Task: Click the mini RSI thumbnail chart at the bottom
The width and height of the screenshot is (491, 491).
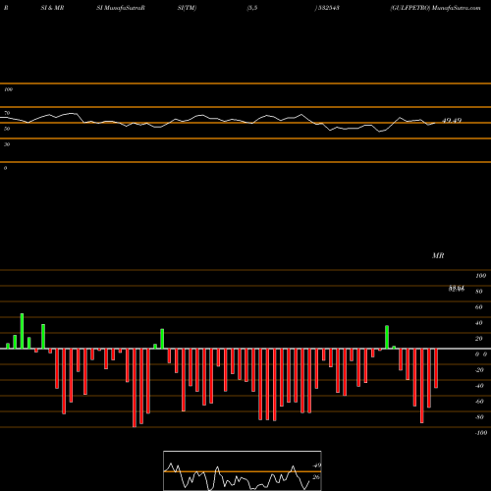Action: coord(243,470)
